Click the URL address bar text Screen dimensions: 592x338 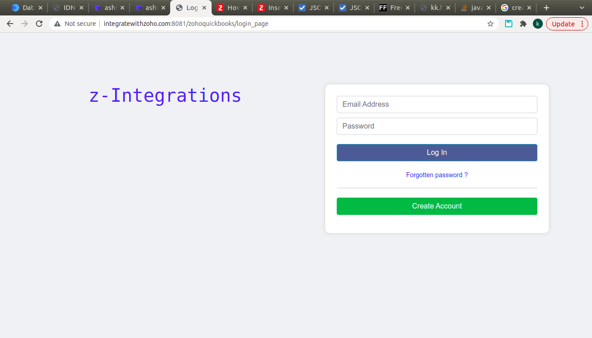click(186, 24)
